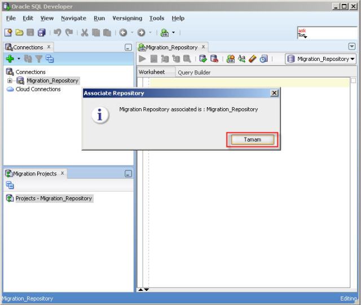Select the Connections panel tab
Image resolution: width=361 pixels, height=305 pixels.
tap(28, 47)
